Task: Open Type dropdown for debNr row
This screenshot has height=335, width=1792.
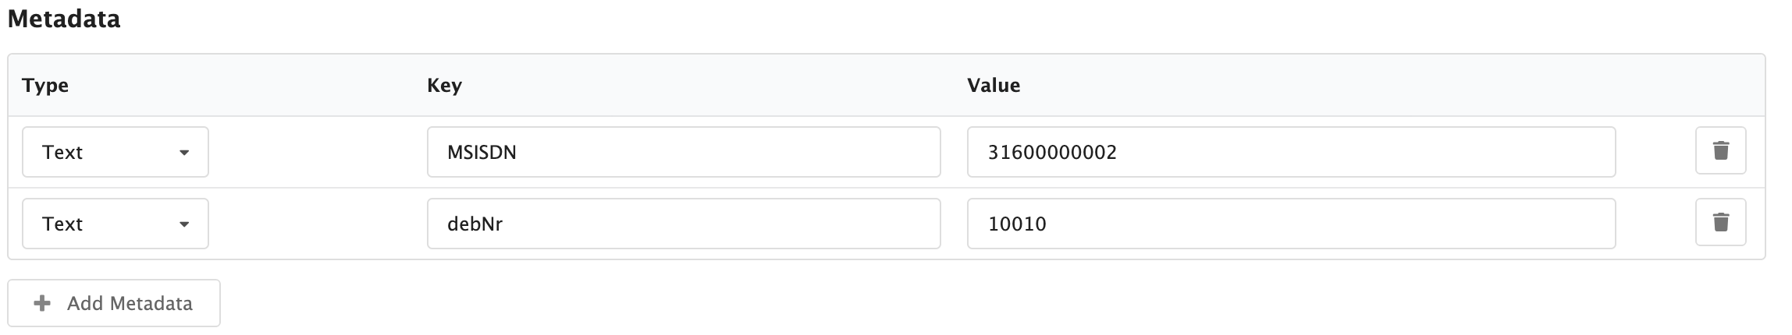Action: coord(116,224)
